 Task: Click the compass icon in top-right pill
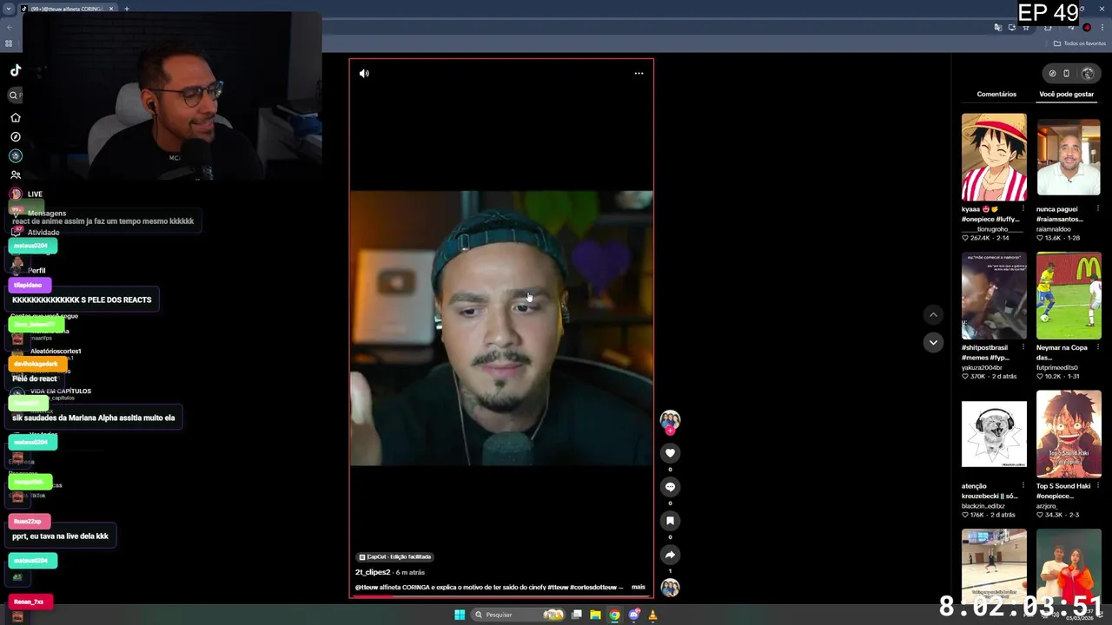point(1052,74)
